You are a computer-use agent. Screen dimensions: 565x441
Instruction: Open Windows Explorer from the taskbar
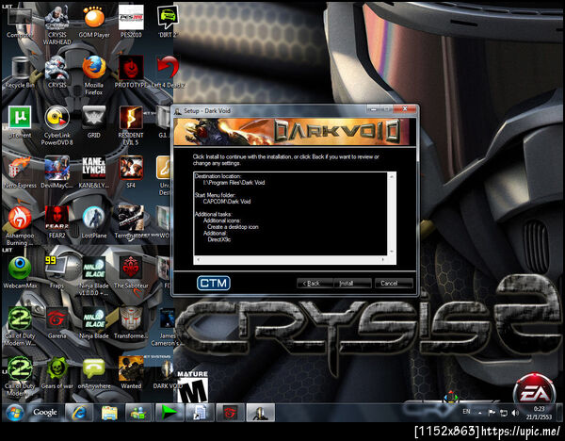click(109, 413)
